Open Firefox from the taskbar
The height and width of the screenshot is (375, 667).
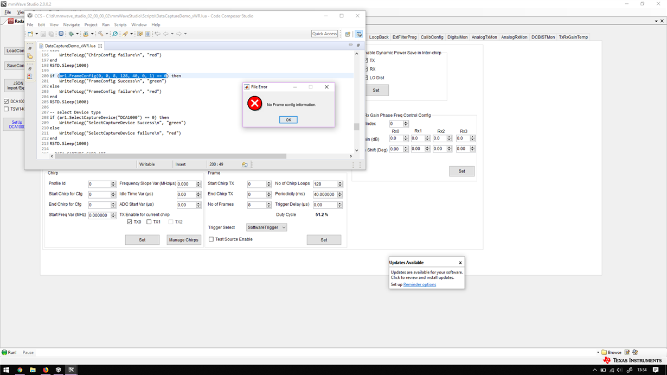[46, 370]
